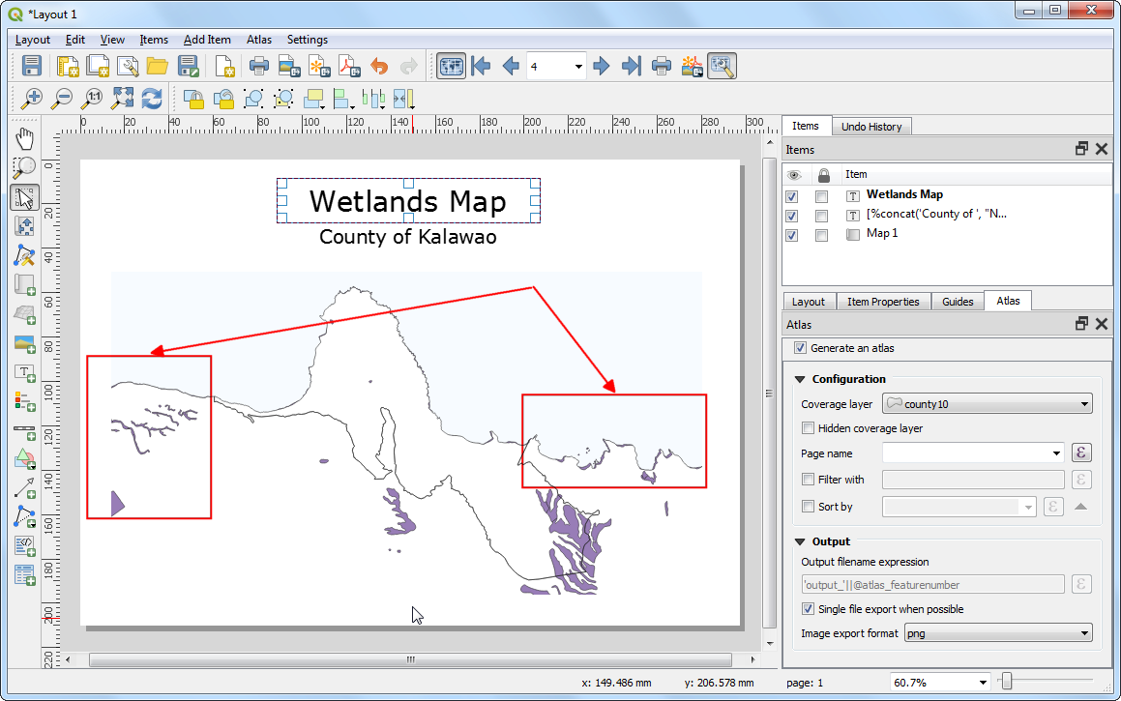Click Page name expression button
The image size is (1121, 701).
(x=1082, y=453)
